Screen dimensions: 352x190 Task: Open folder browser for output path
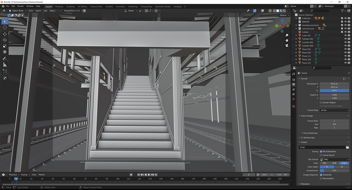[x=347, y=147]
